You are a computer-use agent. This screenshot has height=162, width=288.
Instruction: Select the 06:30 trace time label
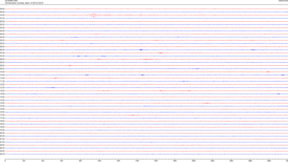tap(2, 50)
